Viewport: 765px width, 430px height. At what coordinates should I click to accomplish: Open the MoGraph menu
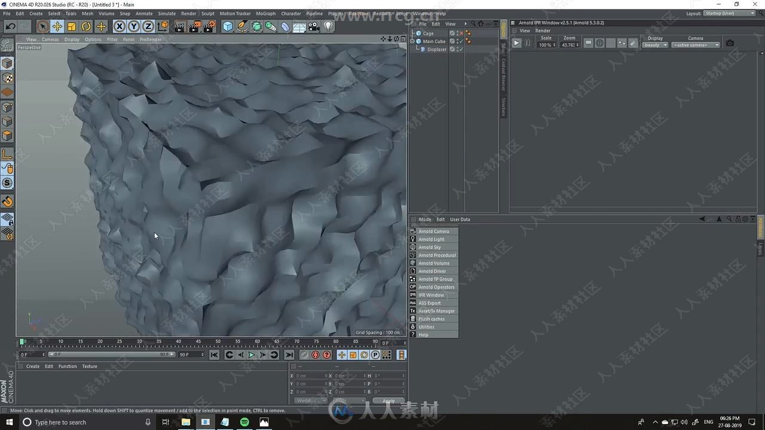[x=266, y=13]
